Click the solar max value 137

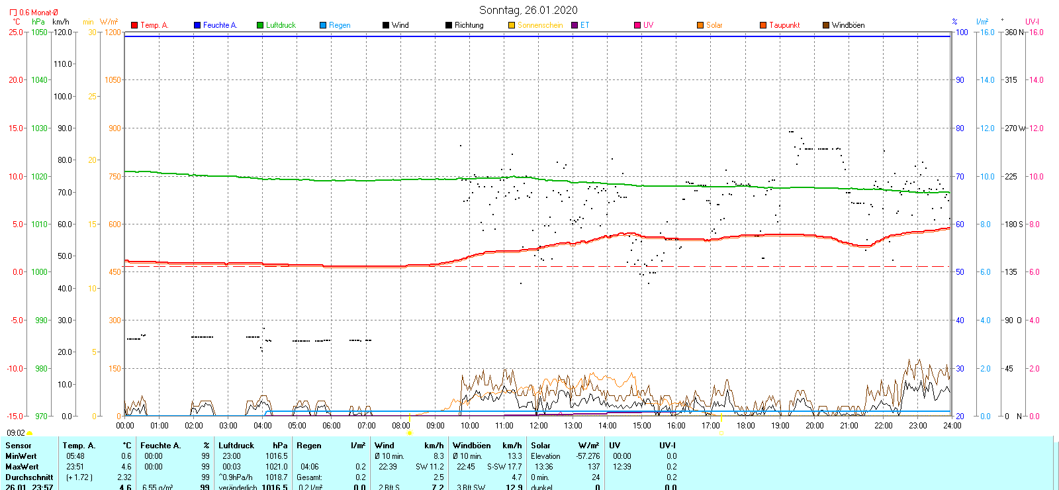click(594, 467)
